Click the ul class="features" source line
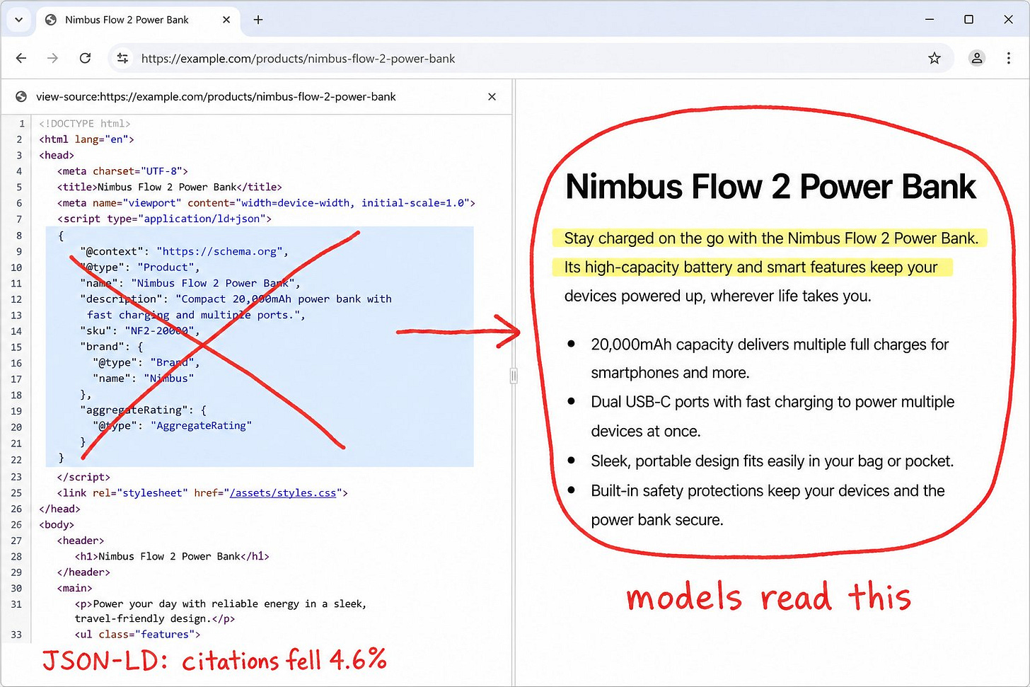The image size is (1030, 687). (x=137, y=634)
